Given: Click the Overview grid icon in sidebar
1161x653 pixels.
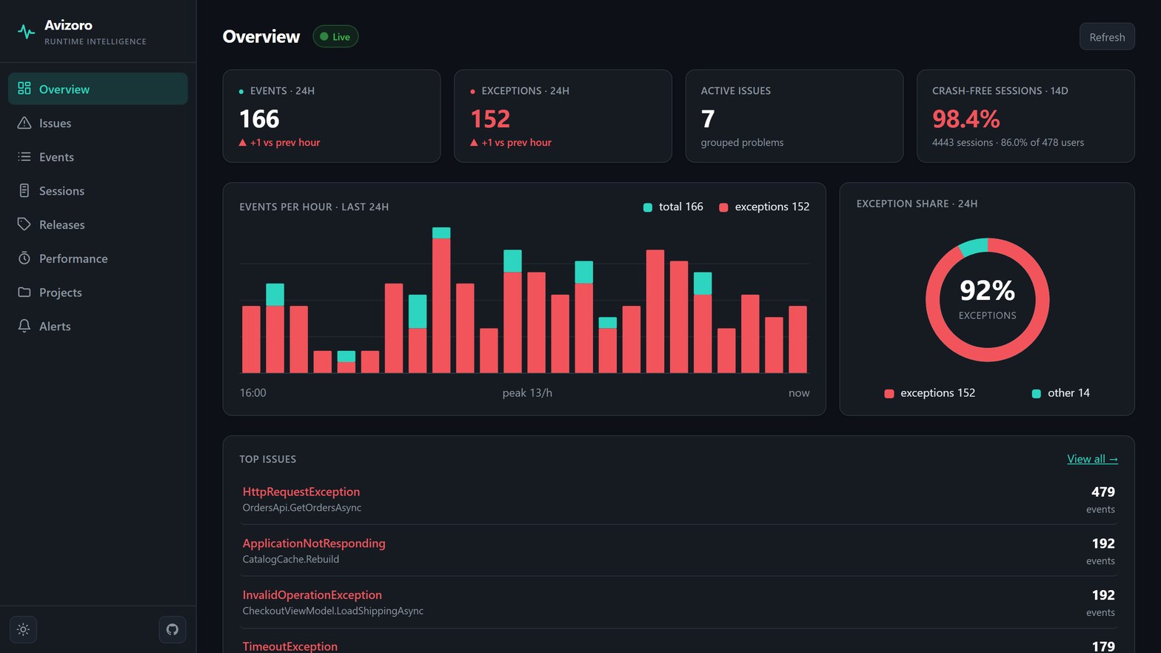Looking at the screenshot, I should [x=24, y=89].
